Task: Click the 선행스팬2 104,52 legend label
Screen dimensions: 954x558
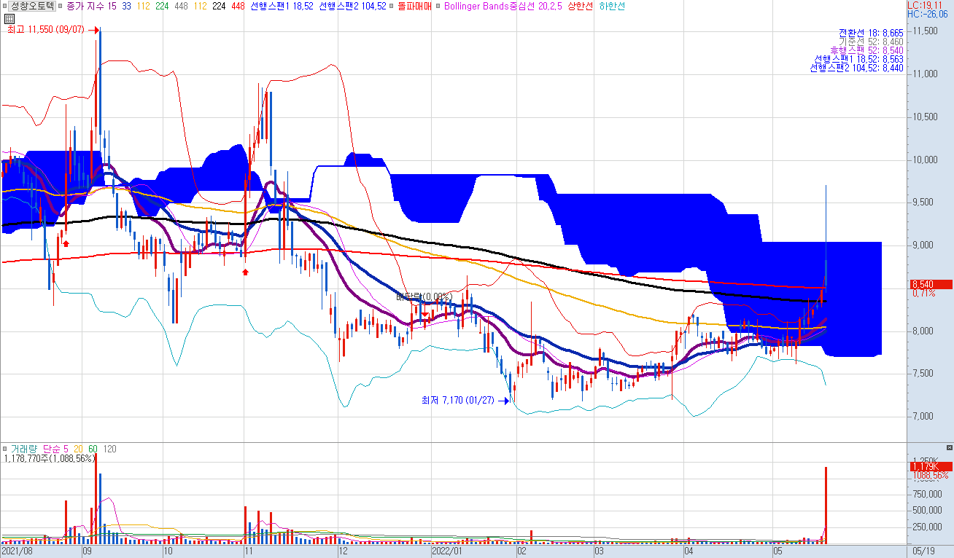Action: coord(353,6)
